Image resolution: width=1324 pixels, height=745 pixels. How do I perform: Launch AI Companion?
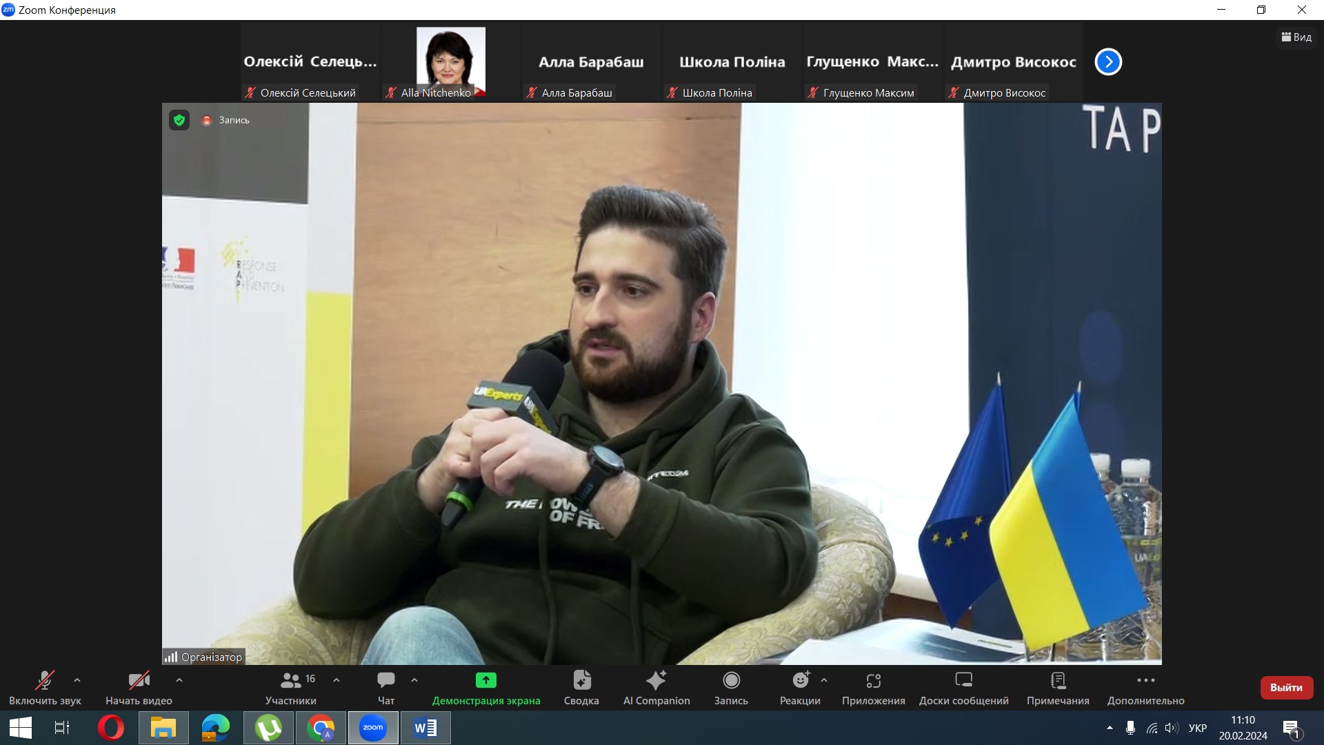(x=656, y=688)
